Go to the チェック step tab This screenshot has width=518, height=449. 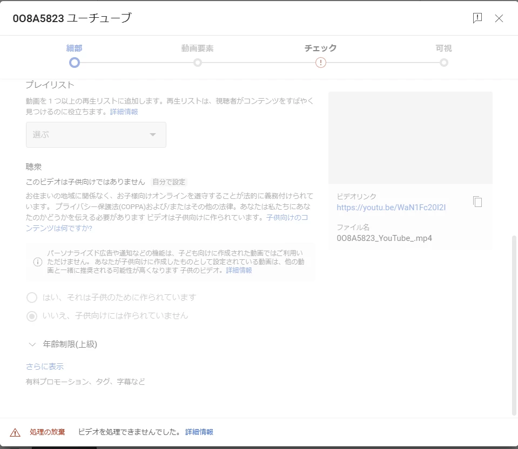click(x=320, y=48)
